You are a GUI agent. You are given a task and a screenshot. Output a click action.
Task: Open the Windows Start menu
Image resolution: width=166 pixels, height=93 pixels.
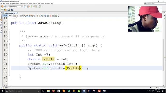[2, 91]
